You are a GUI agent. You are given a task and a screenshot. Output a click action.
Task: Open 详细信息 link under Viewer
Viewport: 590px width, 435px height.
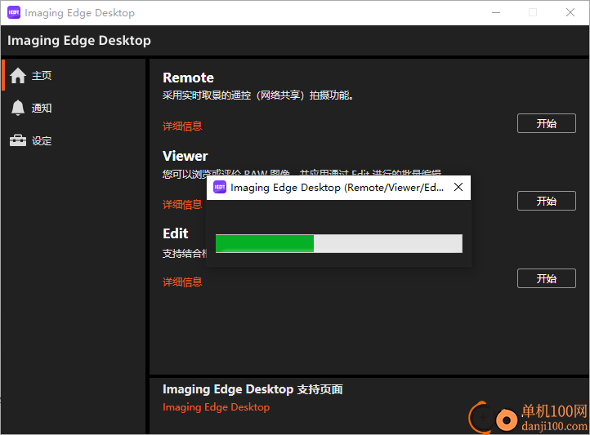[x=182, y=204]
